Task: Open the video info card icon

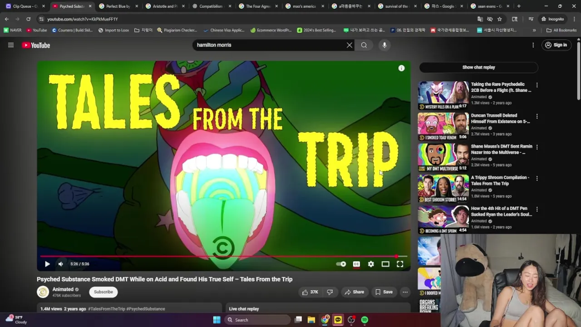Action: (401, 68)
